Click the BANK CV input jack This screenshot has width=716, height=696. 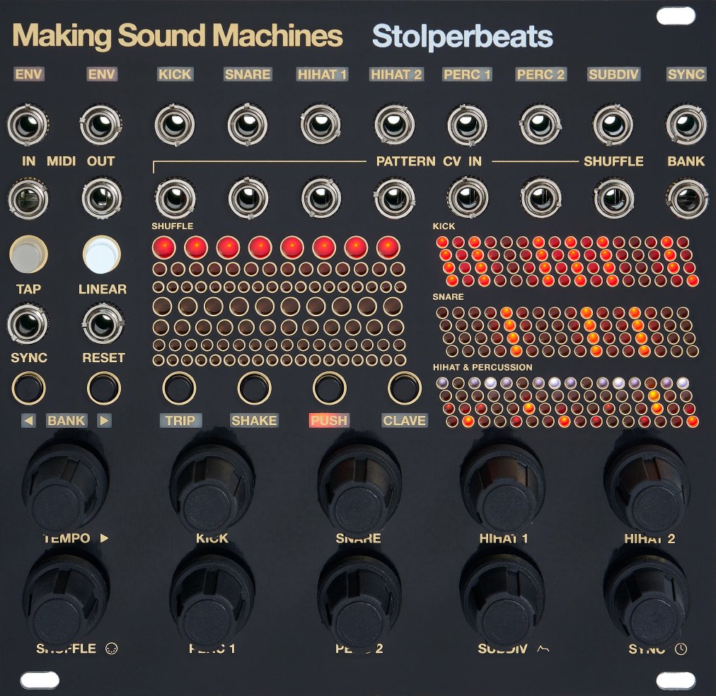click(687, 199)
